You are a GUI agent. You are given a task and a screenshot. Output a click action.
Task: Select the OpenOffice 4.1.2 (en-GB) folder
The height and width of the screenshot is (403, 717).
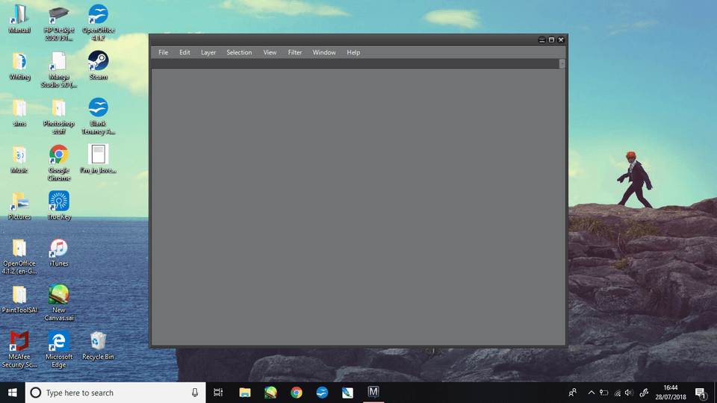19,256
